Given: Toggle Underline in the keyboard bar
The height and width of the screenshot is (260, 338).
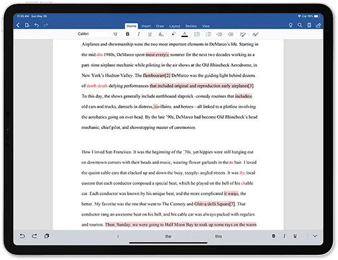Looking at the screenshot, I should (x=295, y=236).
